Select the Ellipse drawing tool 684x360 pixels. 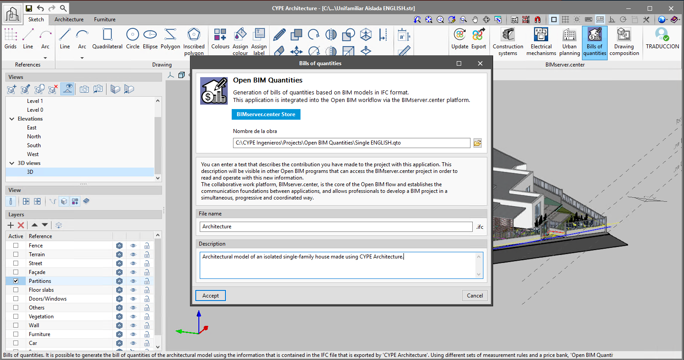pyautogui.click(x=150, y=38)
